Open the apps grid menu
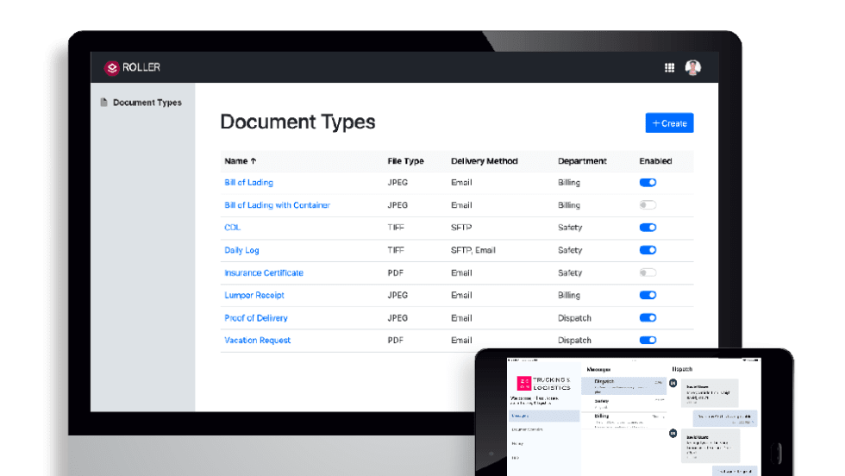The image size is (845, 476). 669,68
